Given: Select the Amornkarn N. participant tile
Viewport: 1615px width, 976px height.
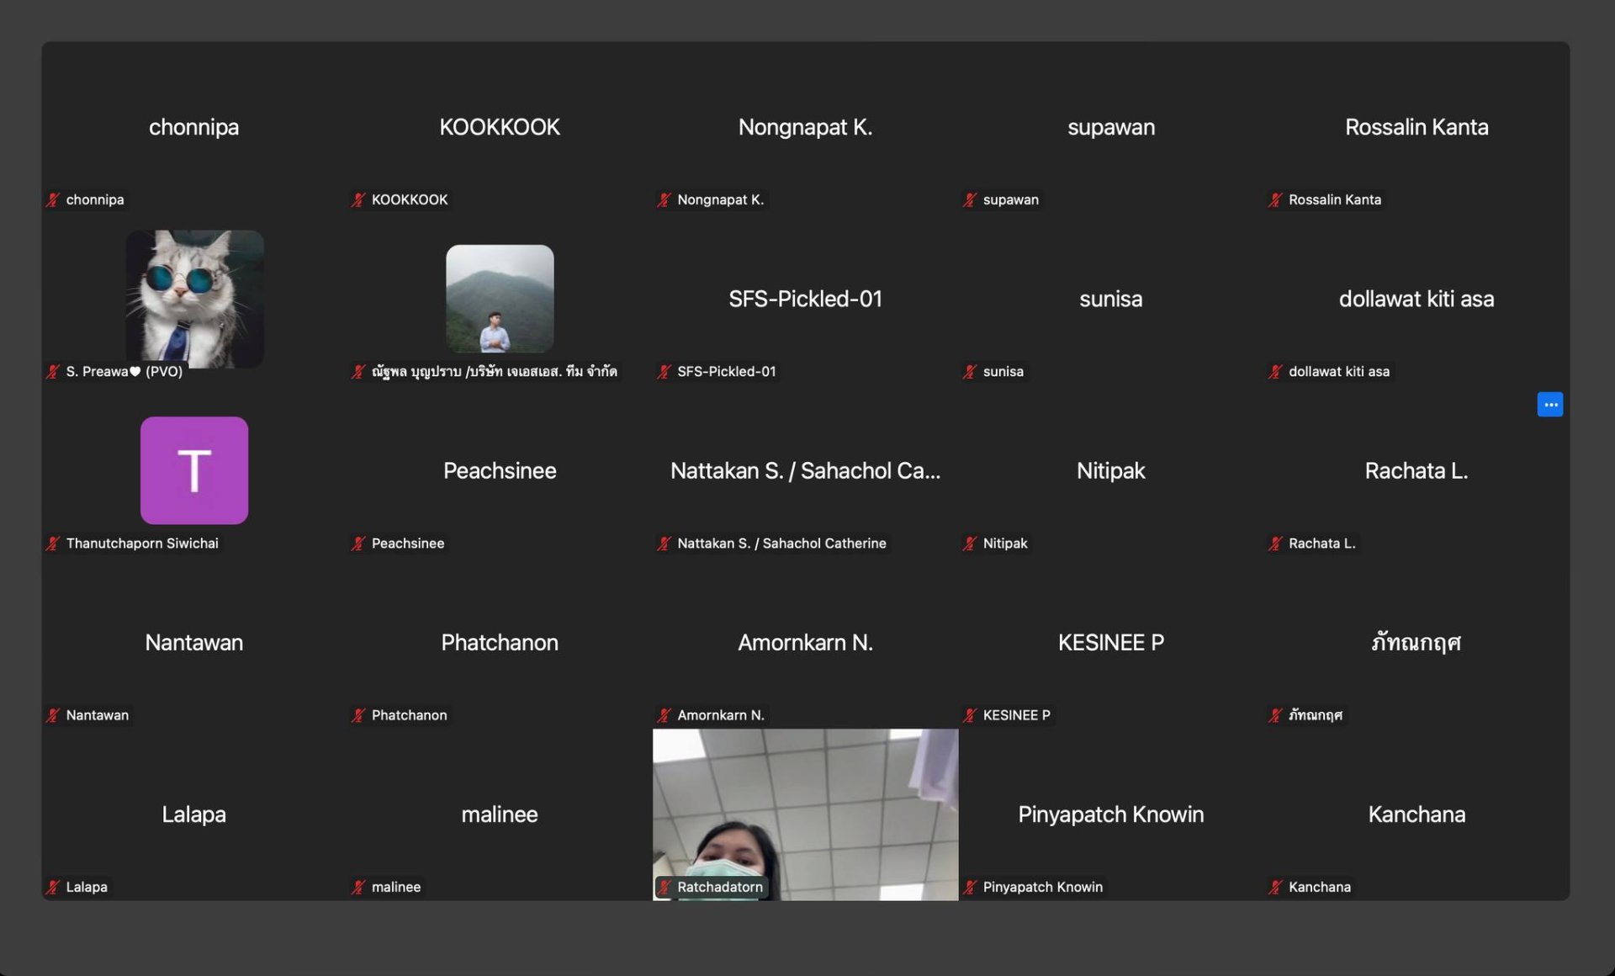Looking at the screenshot, I should (805, 643).
